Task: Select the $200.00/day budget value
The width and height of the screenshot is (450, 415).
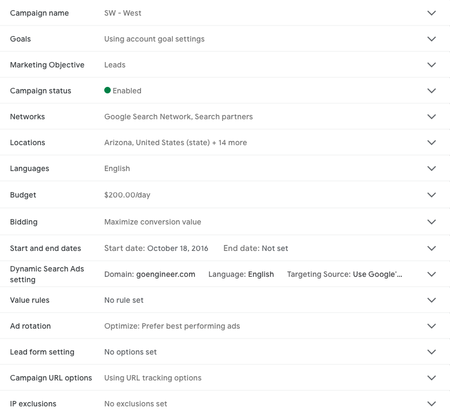Action: 127,195
